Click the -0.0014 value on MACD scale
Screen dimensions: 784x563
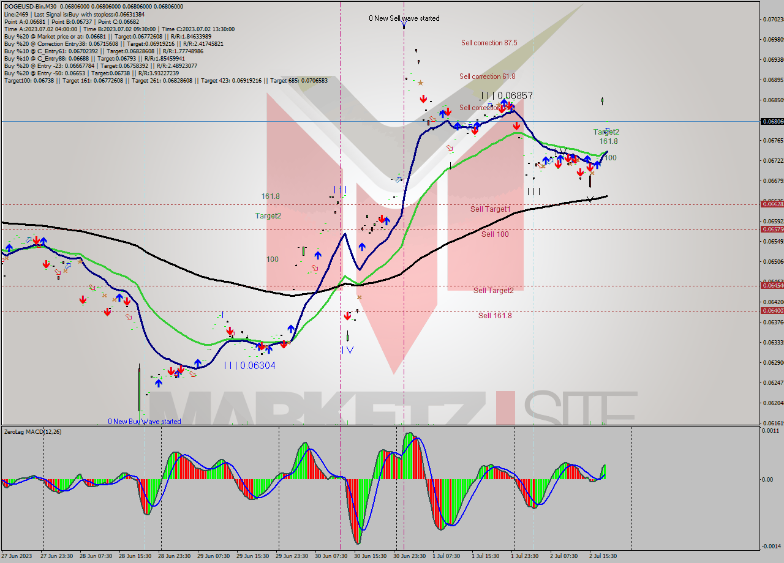coord(771,546)
